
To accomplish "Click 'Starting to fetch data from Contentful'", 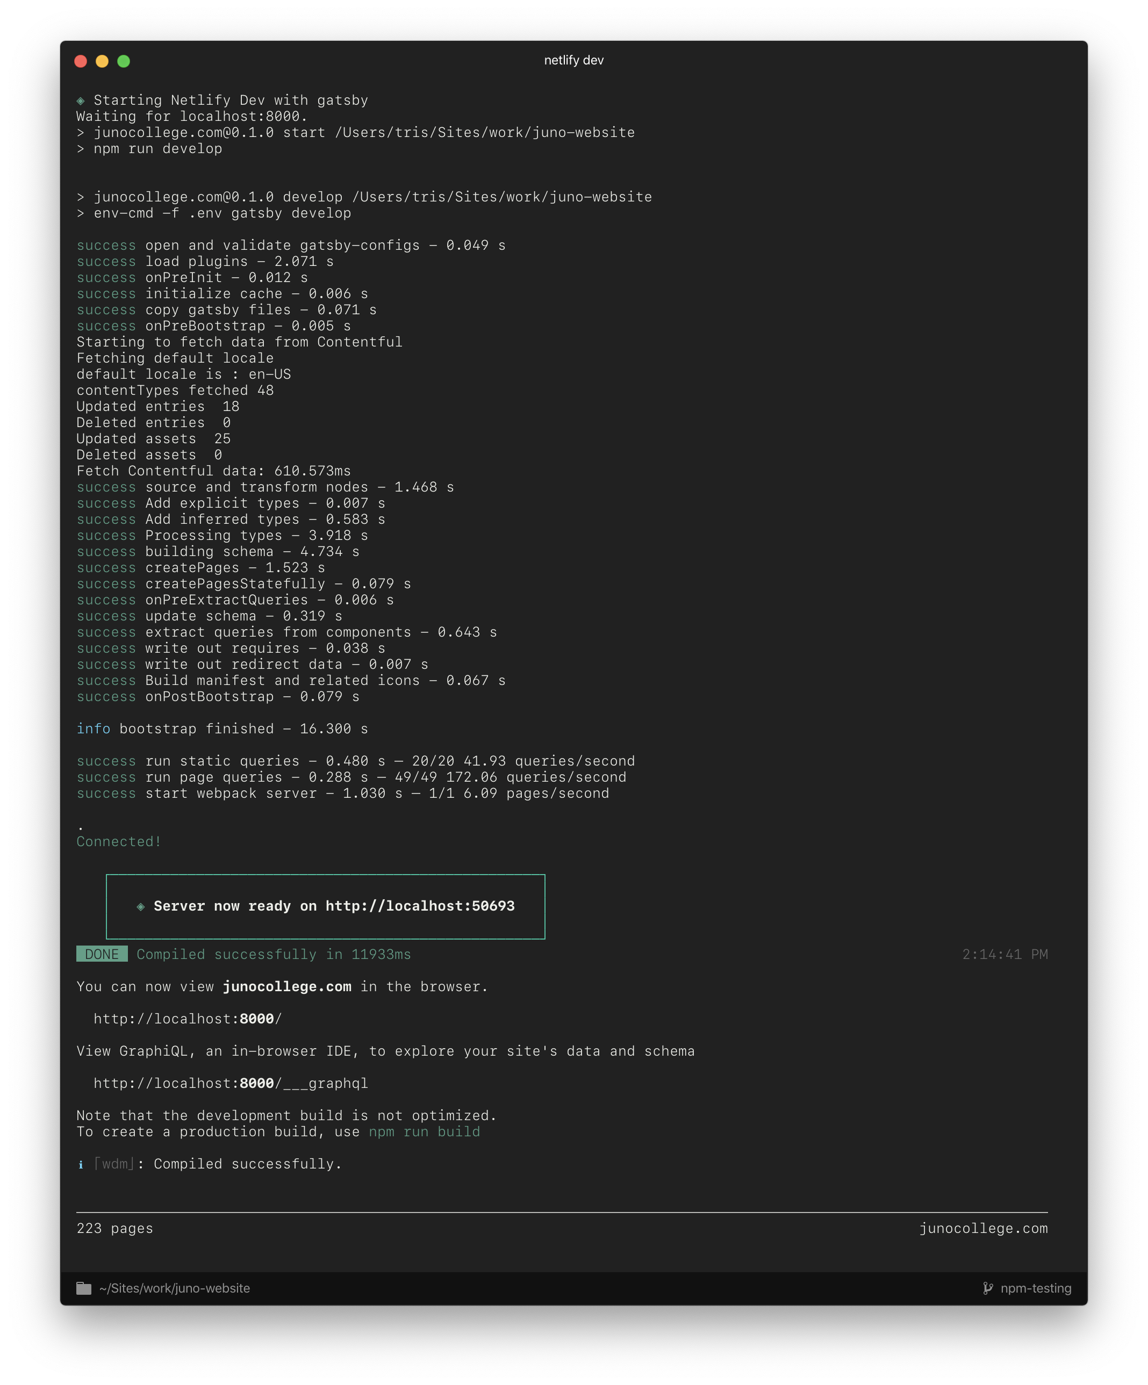I will (240, 342).
